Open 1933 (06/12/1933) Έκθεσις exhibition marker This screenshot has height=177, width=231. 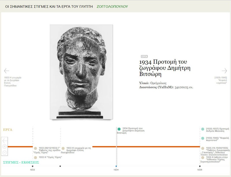click(36, 148)
